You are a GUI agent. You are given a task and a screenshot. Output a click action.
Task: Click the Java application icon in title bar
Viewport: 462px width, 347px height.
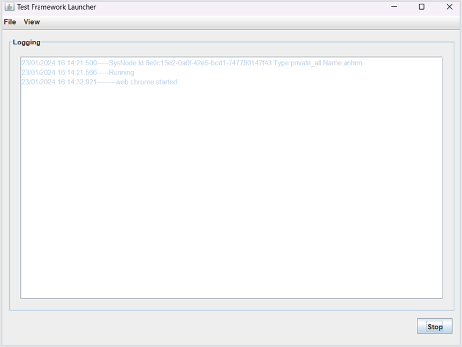(x=9, y=7)
